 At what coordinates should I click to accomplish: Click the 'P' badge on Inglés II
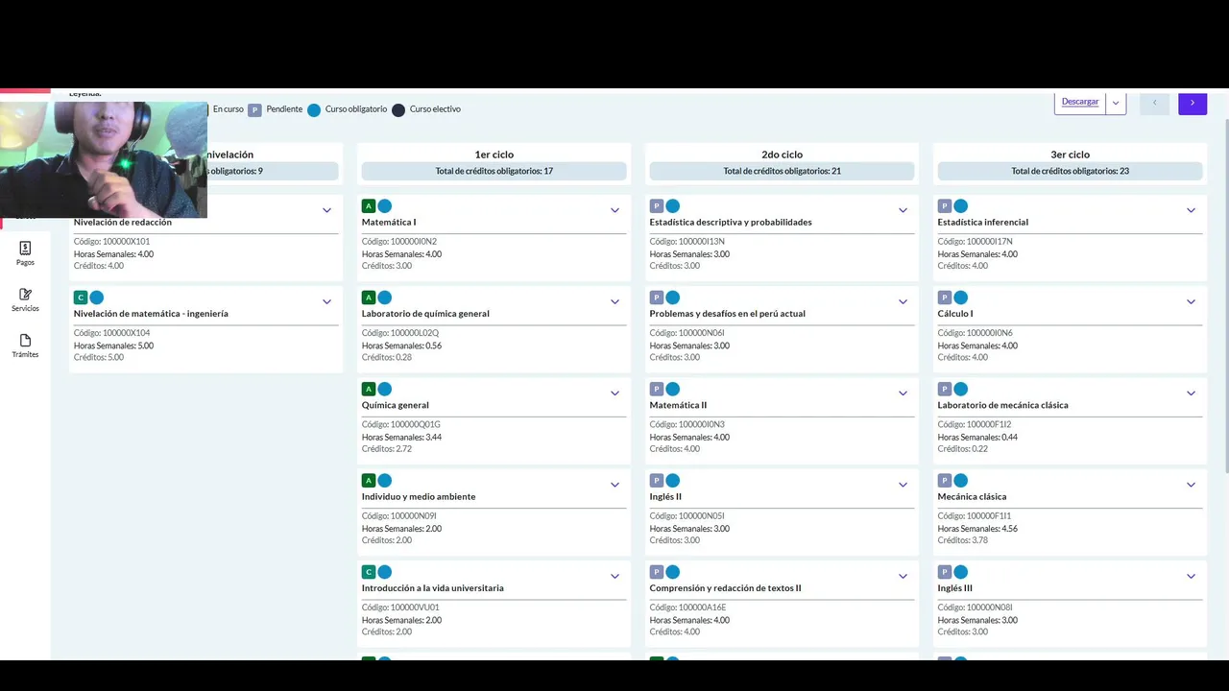(656, 481)
